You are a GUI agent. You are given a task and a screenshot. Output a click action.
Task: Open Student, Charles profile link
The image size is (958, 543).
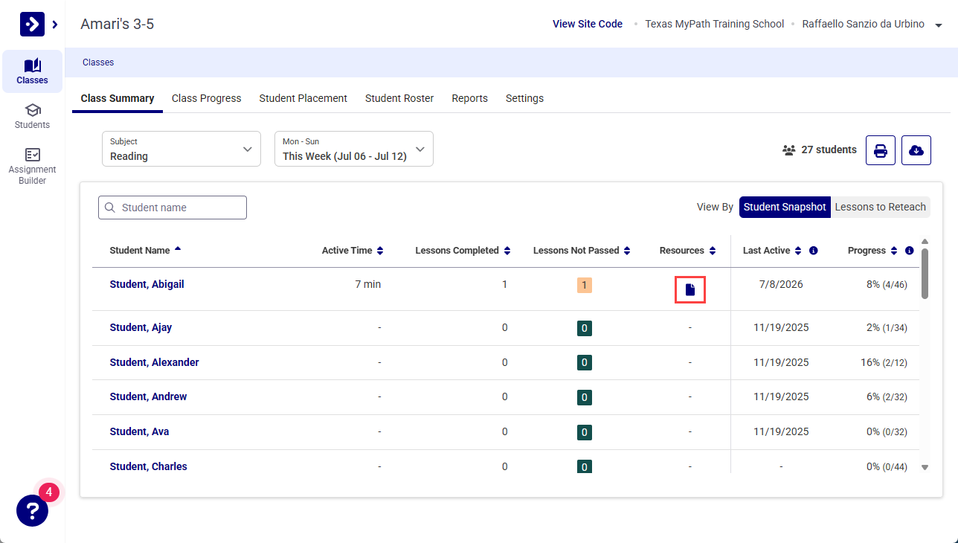(148, 466)
